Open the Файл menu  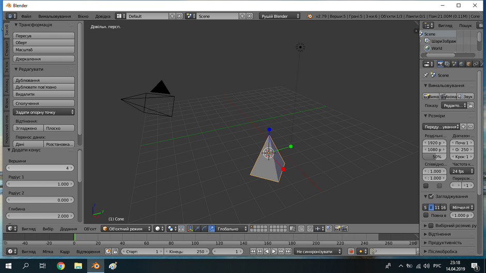click(x=26, y=16)
